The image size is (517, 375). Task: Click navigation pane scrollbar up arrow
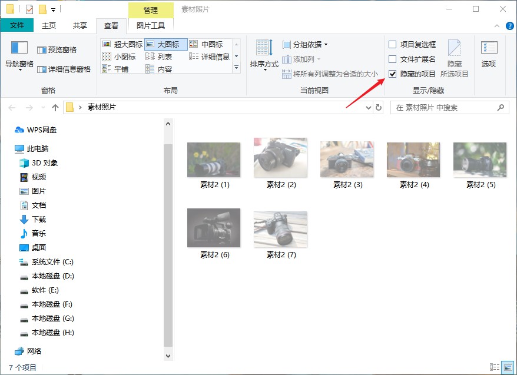tap(168, 124)
